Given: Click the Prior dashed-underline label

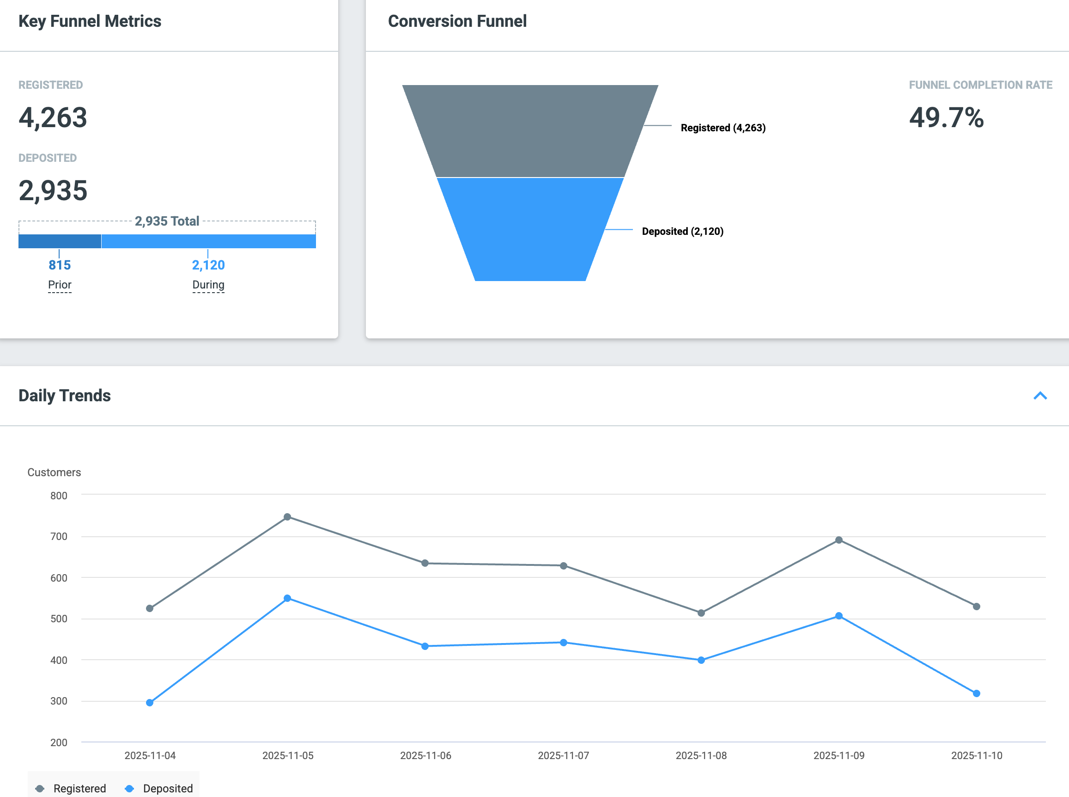Looking at the screenshot, I should point(60,285).
